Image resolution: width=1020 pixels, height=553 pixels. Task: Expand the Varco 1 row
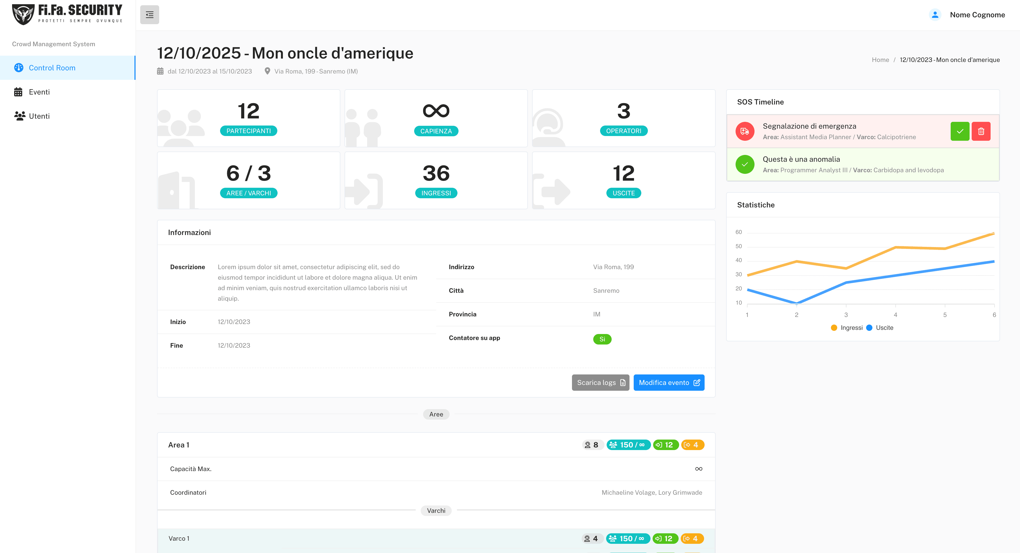[x=179, y=538]
